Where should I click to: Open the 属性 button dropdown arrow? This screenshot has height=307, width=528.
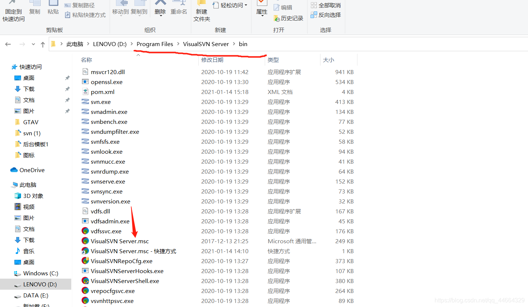(262, 16)
